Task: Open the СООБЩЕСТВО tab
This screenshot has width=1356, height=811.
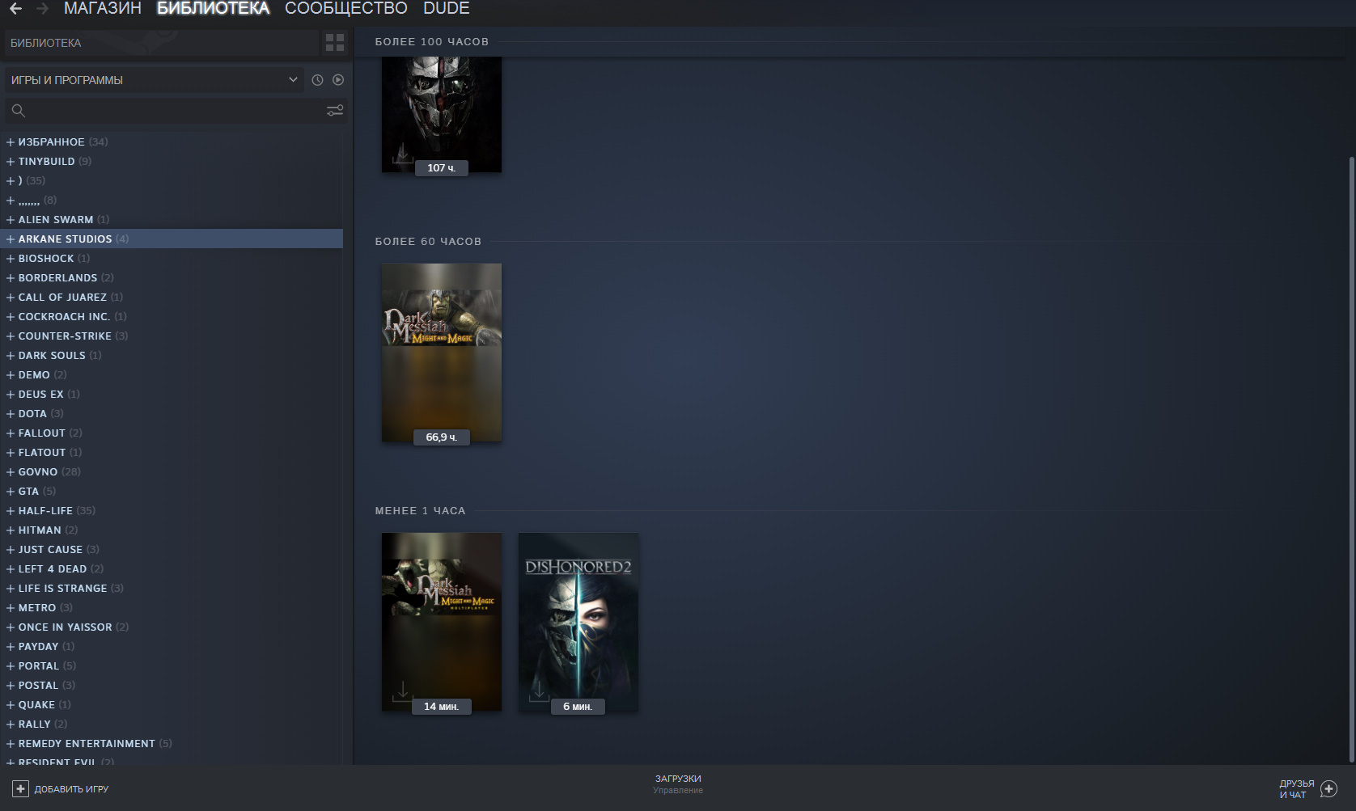Action: coord(346,9)
